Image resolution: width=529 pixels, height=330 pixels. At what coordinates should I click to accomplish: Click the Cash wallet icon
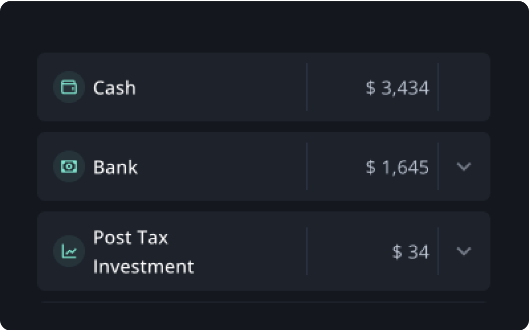click(69, 87)
